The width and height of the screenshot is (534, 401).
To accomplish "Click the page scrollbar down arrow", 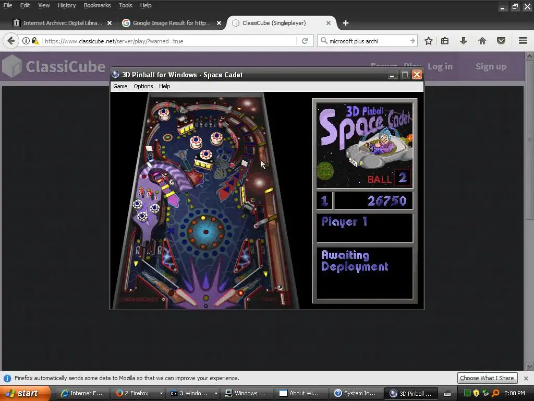I will tap(529, 367).
